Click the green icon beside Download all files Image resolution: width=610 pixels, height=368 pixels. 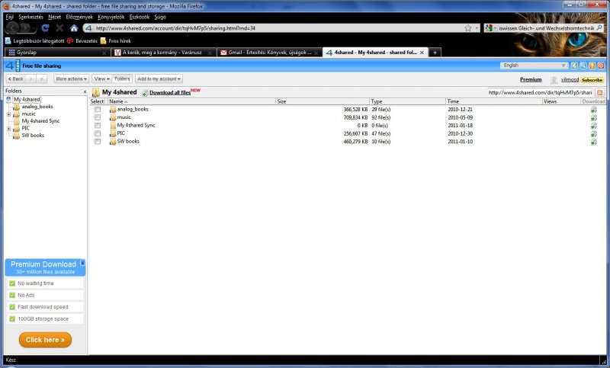[x=145, y=93]
